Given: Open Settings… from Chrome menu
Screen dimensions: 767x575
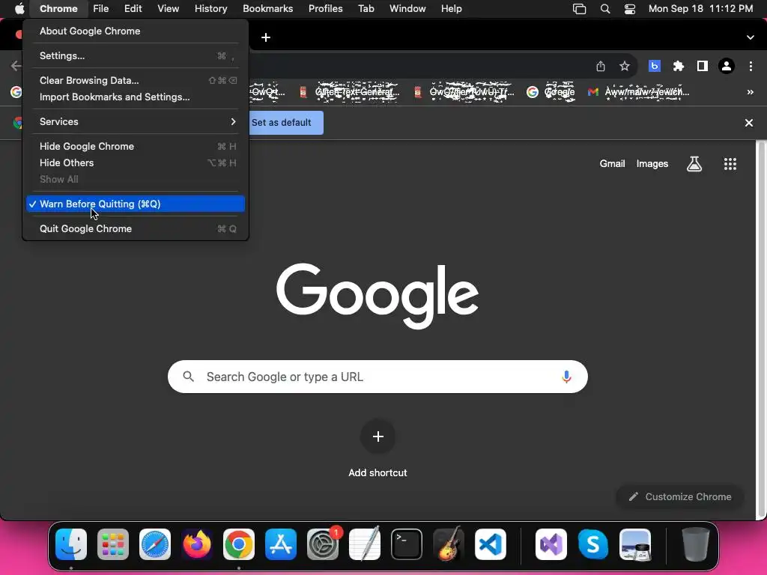Looking at the screenshot, I should pos(136,55).
